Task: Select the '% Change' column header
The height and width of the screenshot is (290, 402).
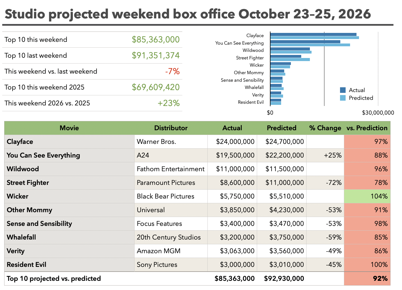Action: [x=325, y=128]
